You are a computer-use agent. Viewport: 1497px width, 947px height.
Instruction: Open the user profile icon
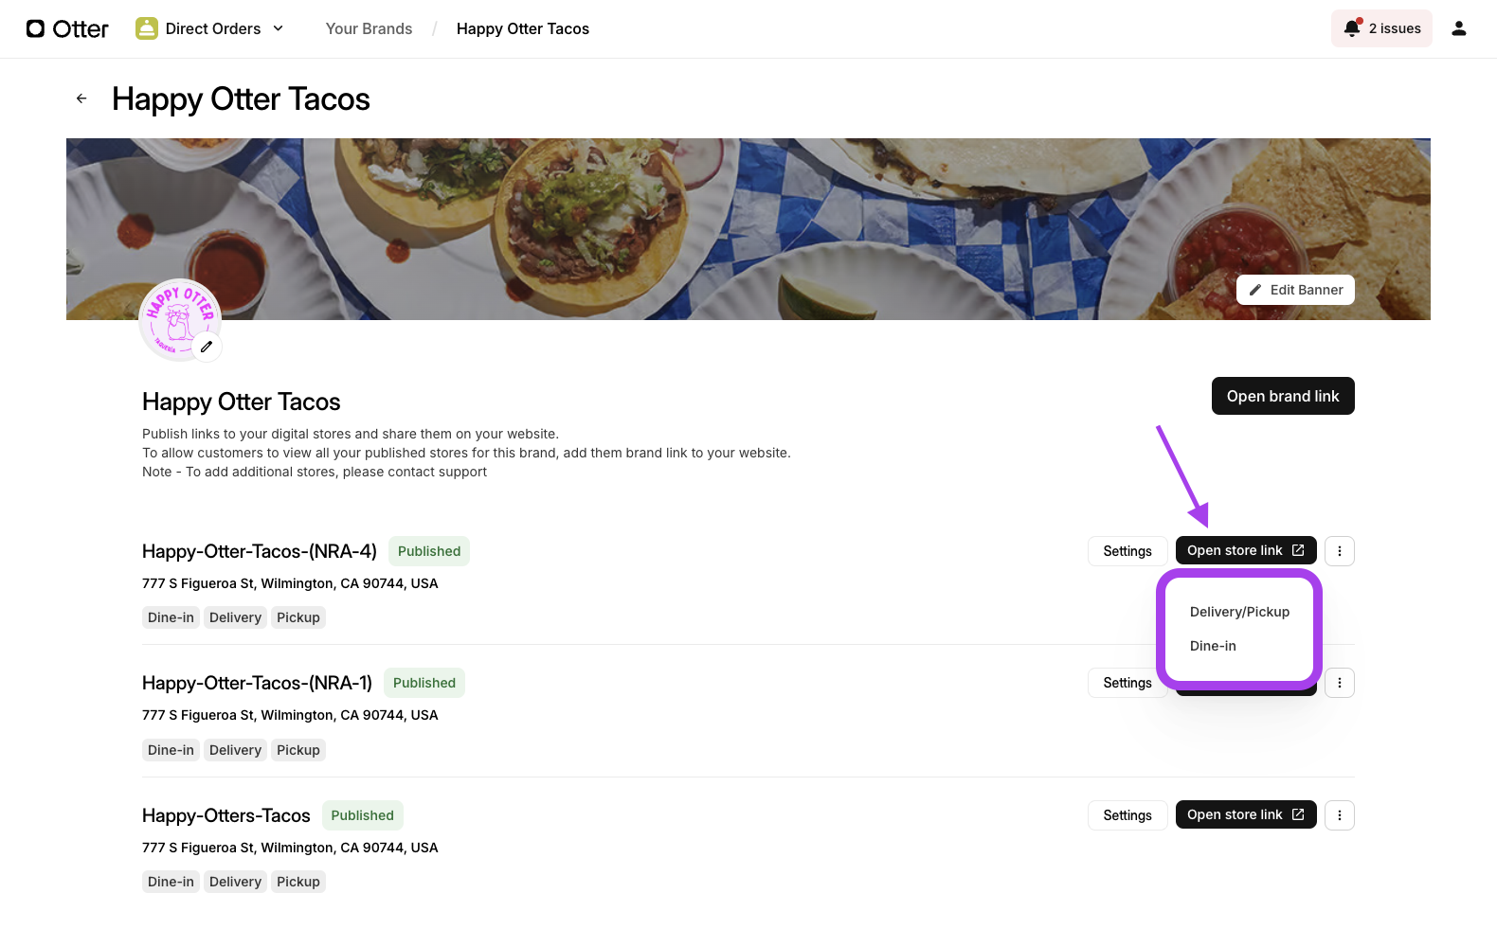point(1458,28)
